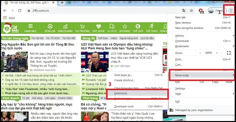Open the THỊ TRƯỜNG cart section
This screenshot has width=236, height=122.
tap(82, 28)
